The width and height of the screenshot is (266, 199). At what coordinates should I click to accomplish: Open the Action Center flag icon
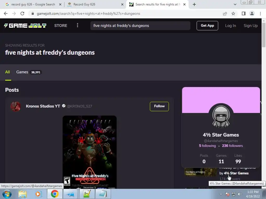[x=227, y=194]
